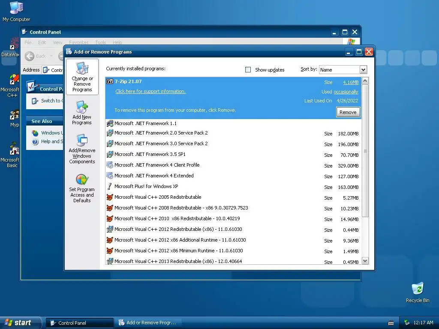
Task: Click here for support information link
Action: point(150,92)
